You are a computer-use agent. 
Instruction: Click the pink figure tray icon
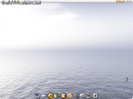[124, 1]
